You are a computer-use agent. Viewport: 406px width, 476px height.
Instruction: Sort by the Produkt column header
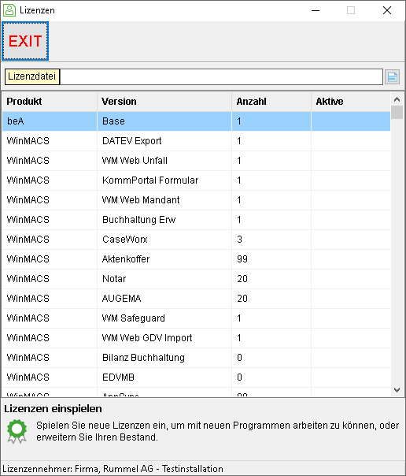pos(50,102)
